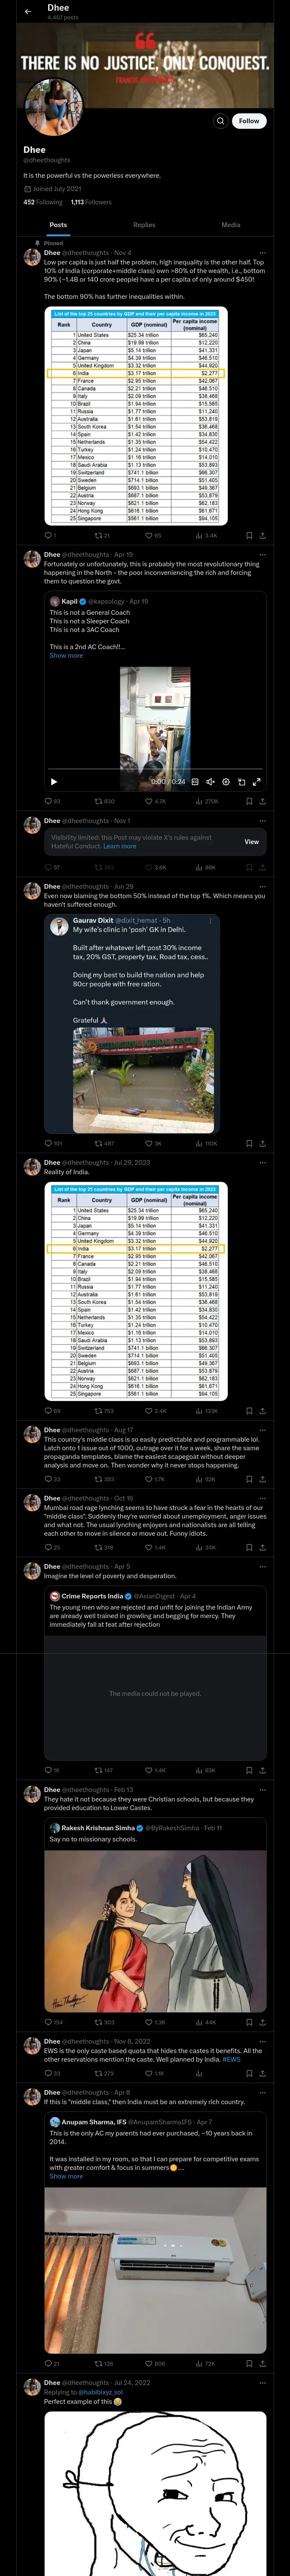Bookmark the Jun 29 post
Screen dimensions: 290x2576
click(x=248, y=1143)
